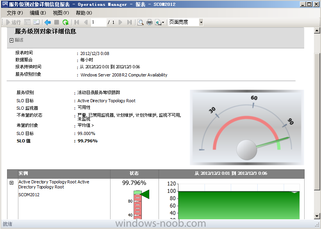Click the 平均值 > desired object value
Viewport: 321px width, 229px height.
86,125
